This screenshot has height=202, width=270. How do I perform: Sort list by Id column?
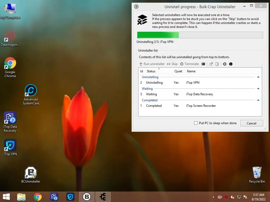142,71
